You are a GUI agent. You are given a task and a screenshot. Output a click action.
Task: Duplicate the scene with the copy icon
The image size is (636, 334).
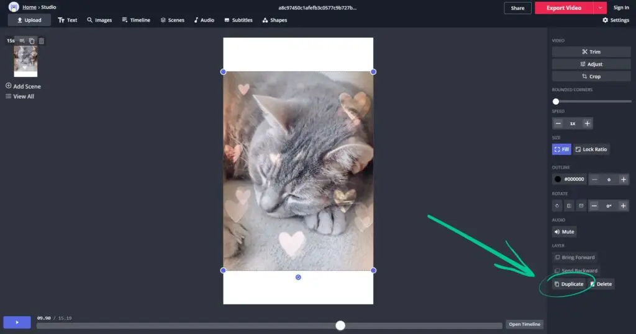pyautogui.click(x=32, y=41)
